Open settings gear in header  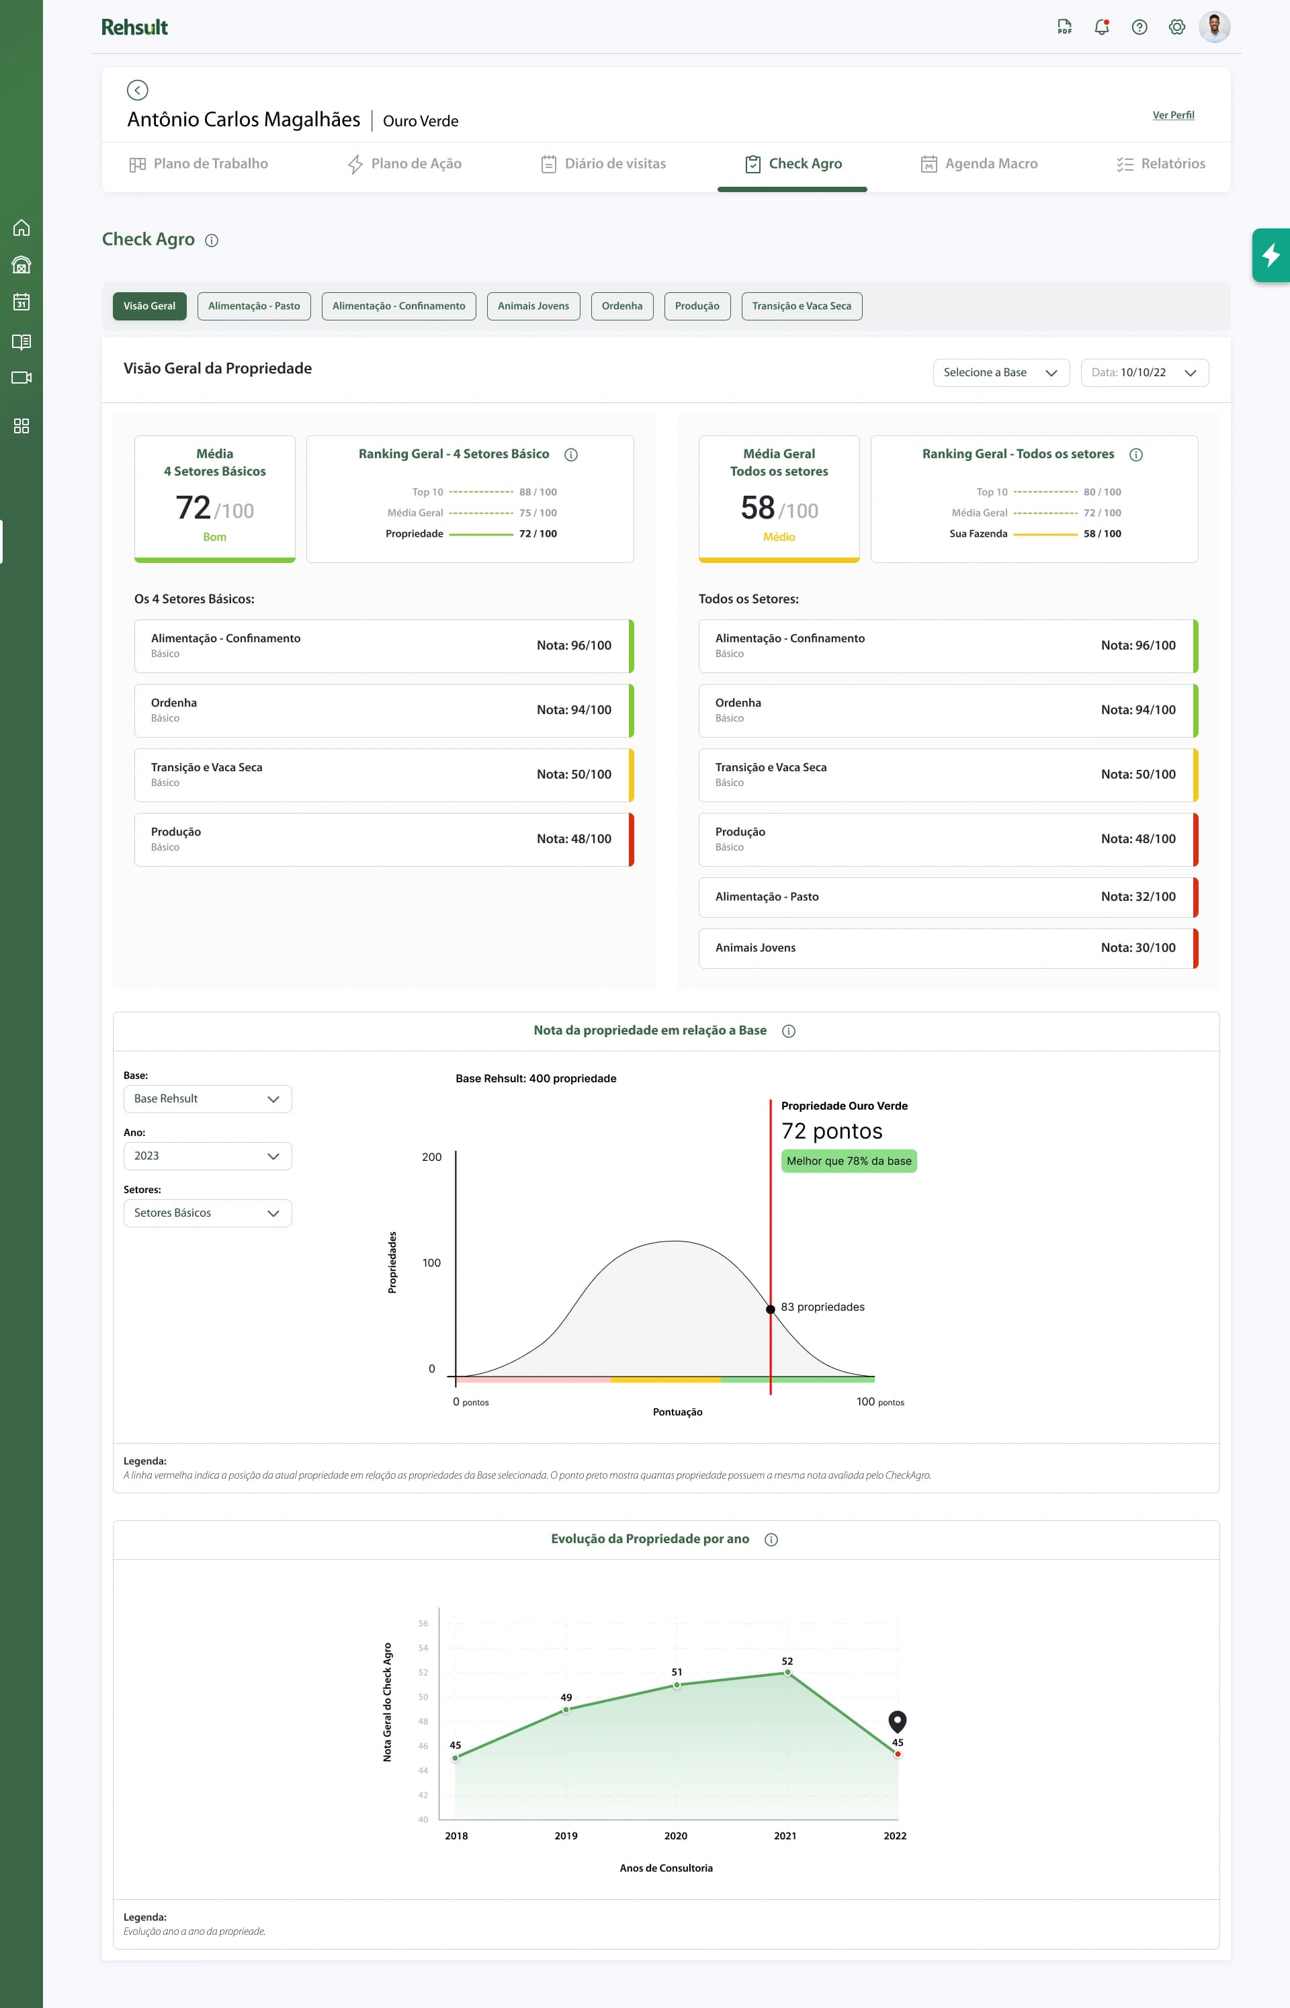pos(1177,27)
